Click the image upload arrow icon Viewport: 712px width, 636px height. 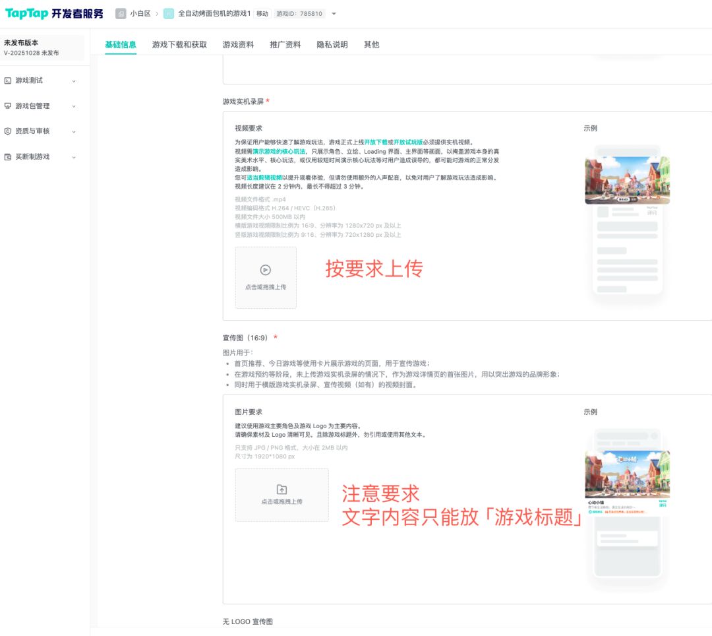282,490
